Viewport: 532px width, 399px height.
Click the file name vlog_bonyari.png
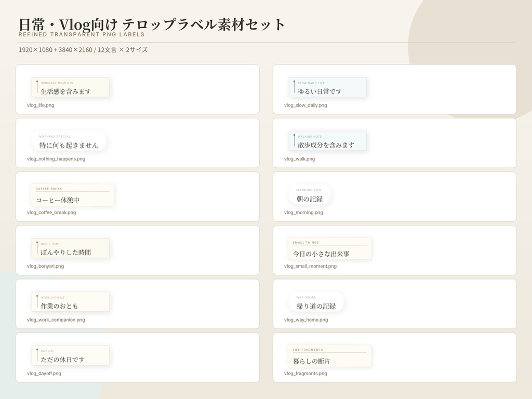[46, 266]
